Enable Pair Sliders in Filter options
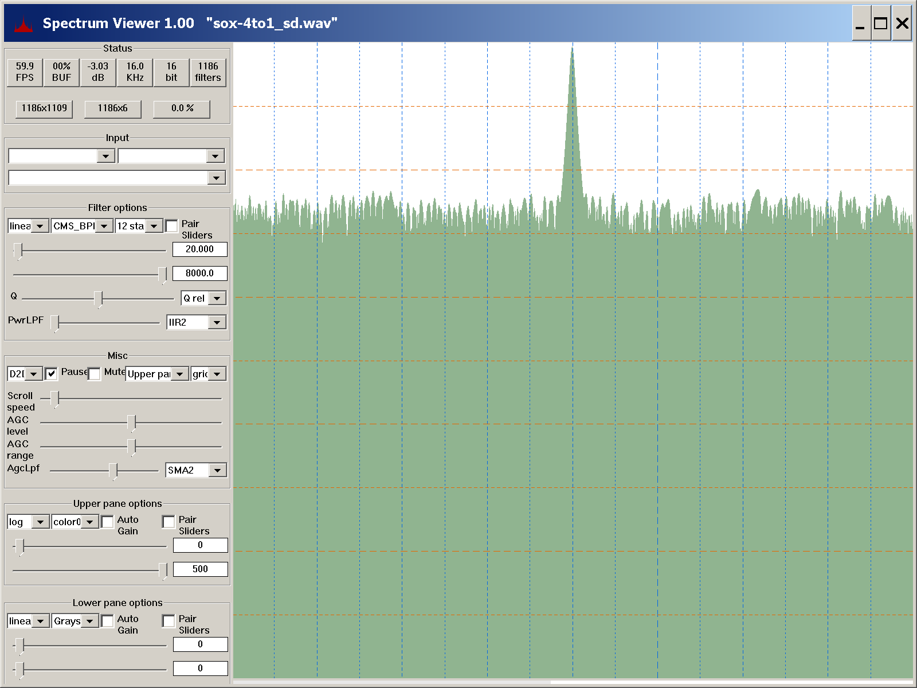This screenshot has height=688, width=917. pos(171,226)
